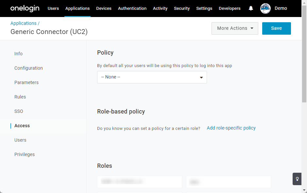The width and height of the screenshot is (307, 193).
Task: Open the Security menu
Action: 182,9
